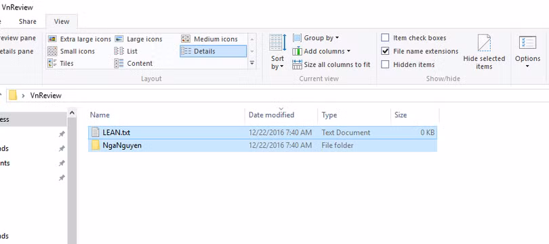
Task: Open Sort by options
Action: point(278,52)
